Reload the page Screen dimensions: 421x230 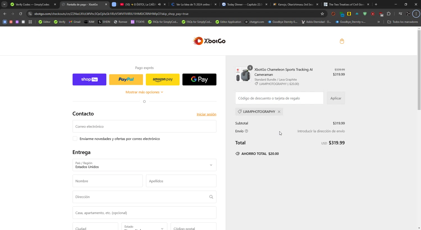coord(20,13)
